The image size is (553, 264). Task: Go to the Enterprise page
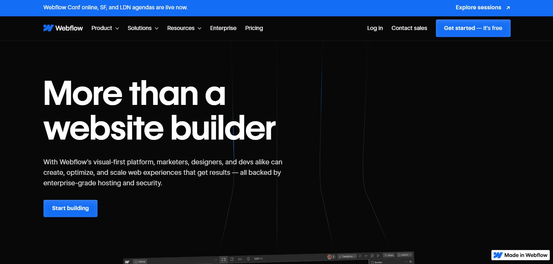pos(223,28)
